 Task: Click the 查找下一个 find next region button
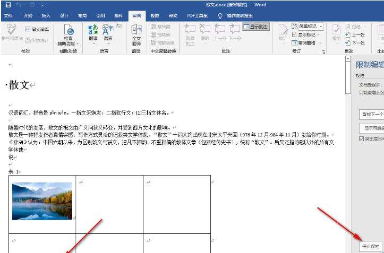(x=371, y=114)
